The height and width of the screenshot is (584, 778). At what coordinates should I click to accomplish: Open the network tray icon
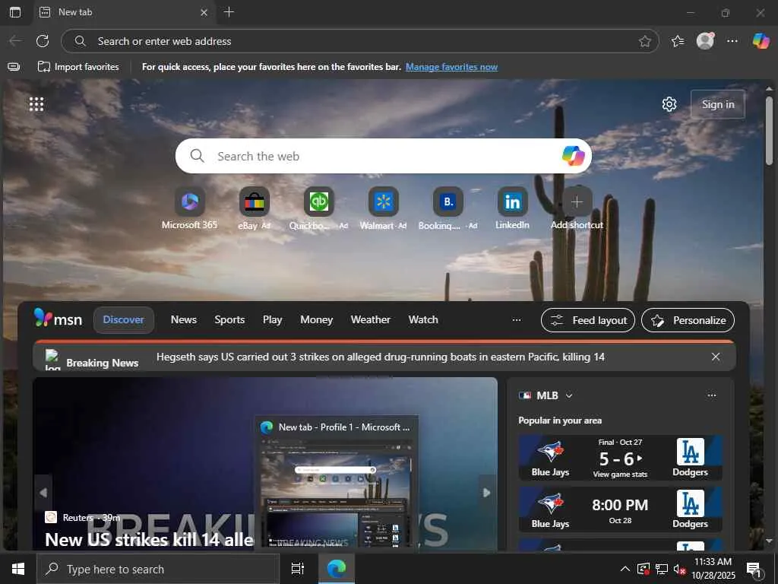click(662, 569)
